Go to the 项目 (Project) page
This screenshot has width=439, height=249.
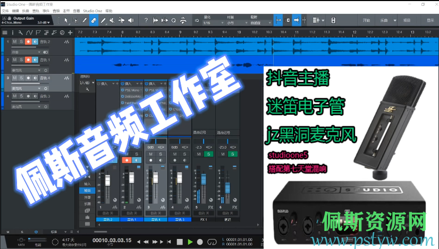point(407,20)
